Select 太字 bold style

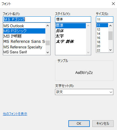coord(71,36)
